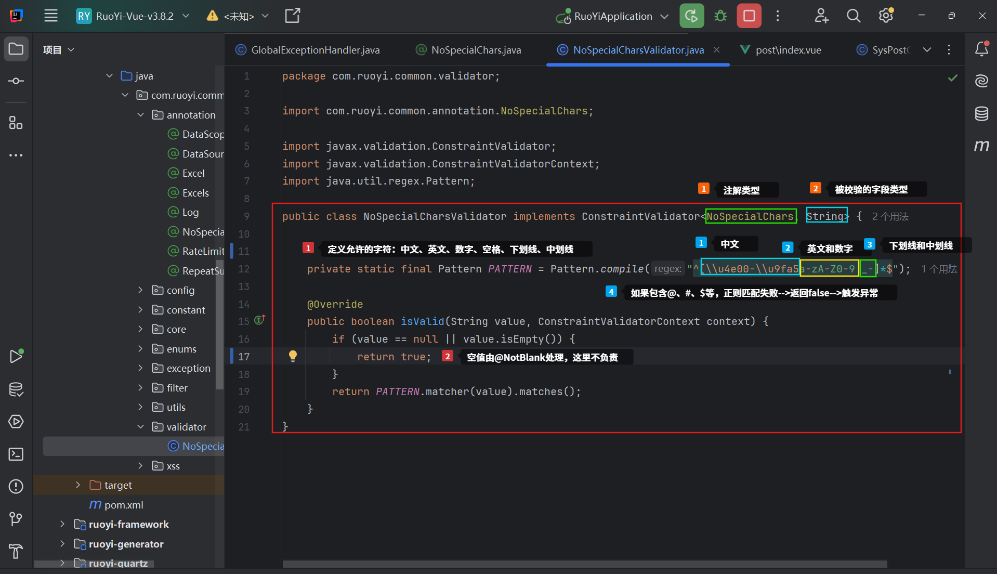Expand the target folder

78,485
